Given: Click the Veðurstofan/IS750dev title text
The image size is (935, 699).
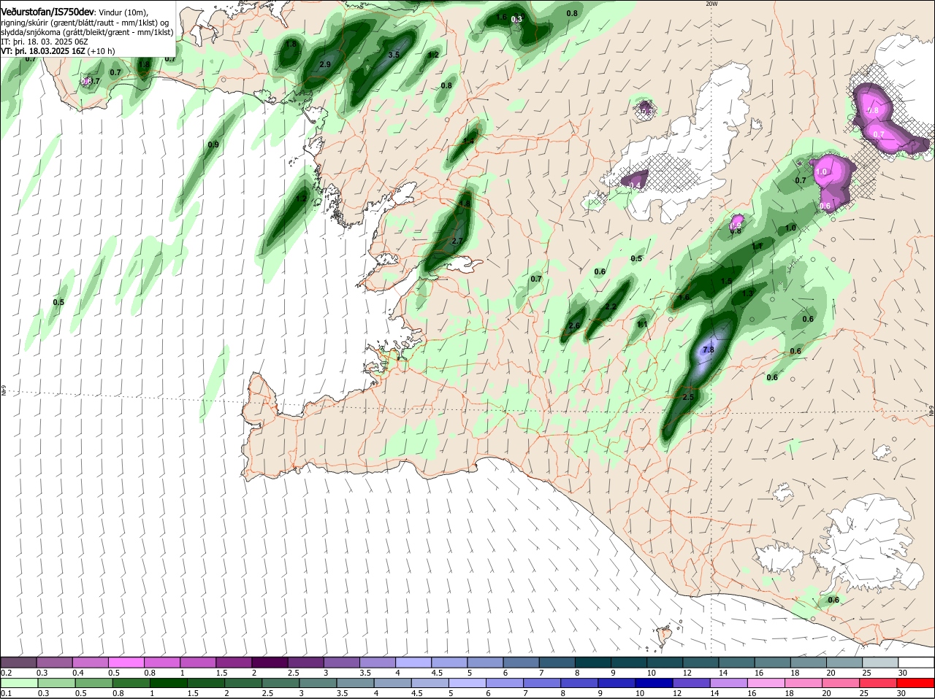Looking at the screenshot, I should point(47,12).
